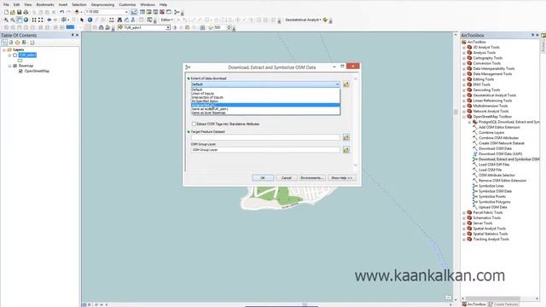Click Fixed Zoom Out arrows icon

pos(41,20)
